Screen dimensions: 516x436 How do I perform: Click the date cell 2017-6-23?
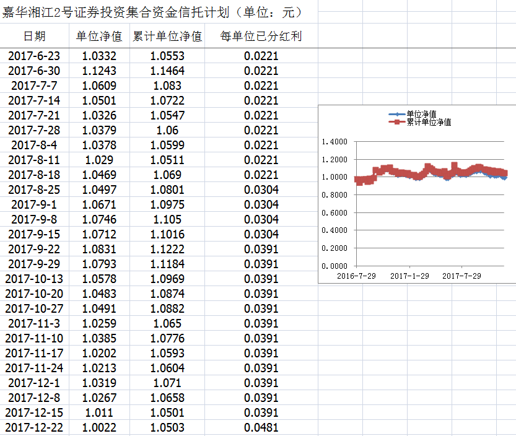(x=34, y=56)
